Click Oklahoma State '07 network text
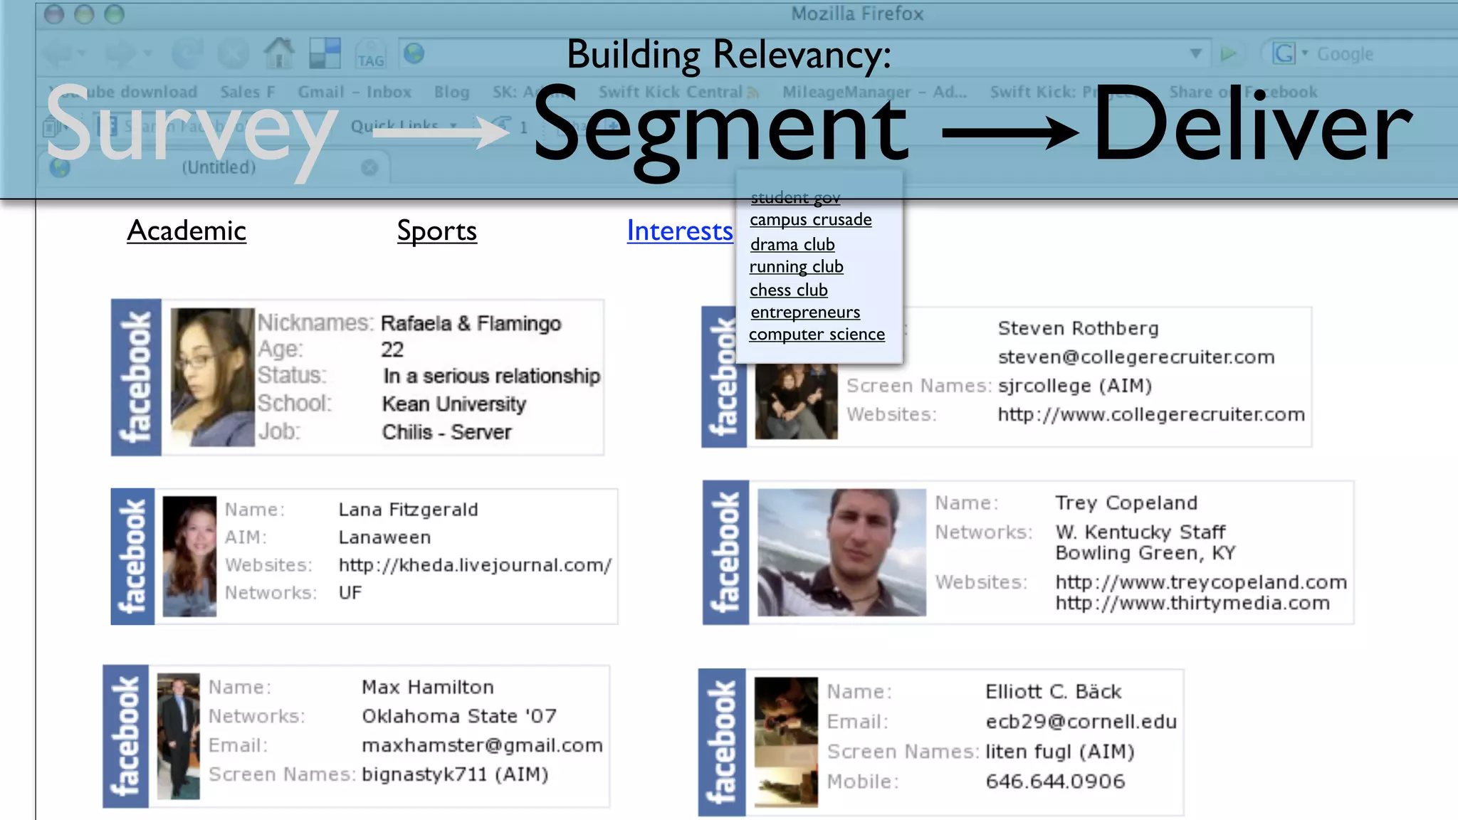The image size is (1458, 820). click(459, 716)
